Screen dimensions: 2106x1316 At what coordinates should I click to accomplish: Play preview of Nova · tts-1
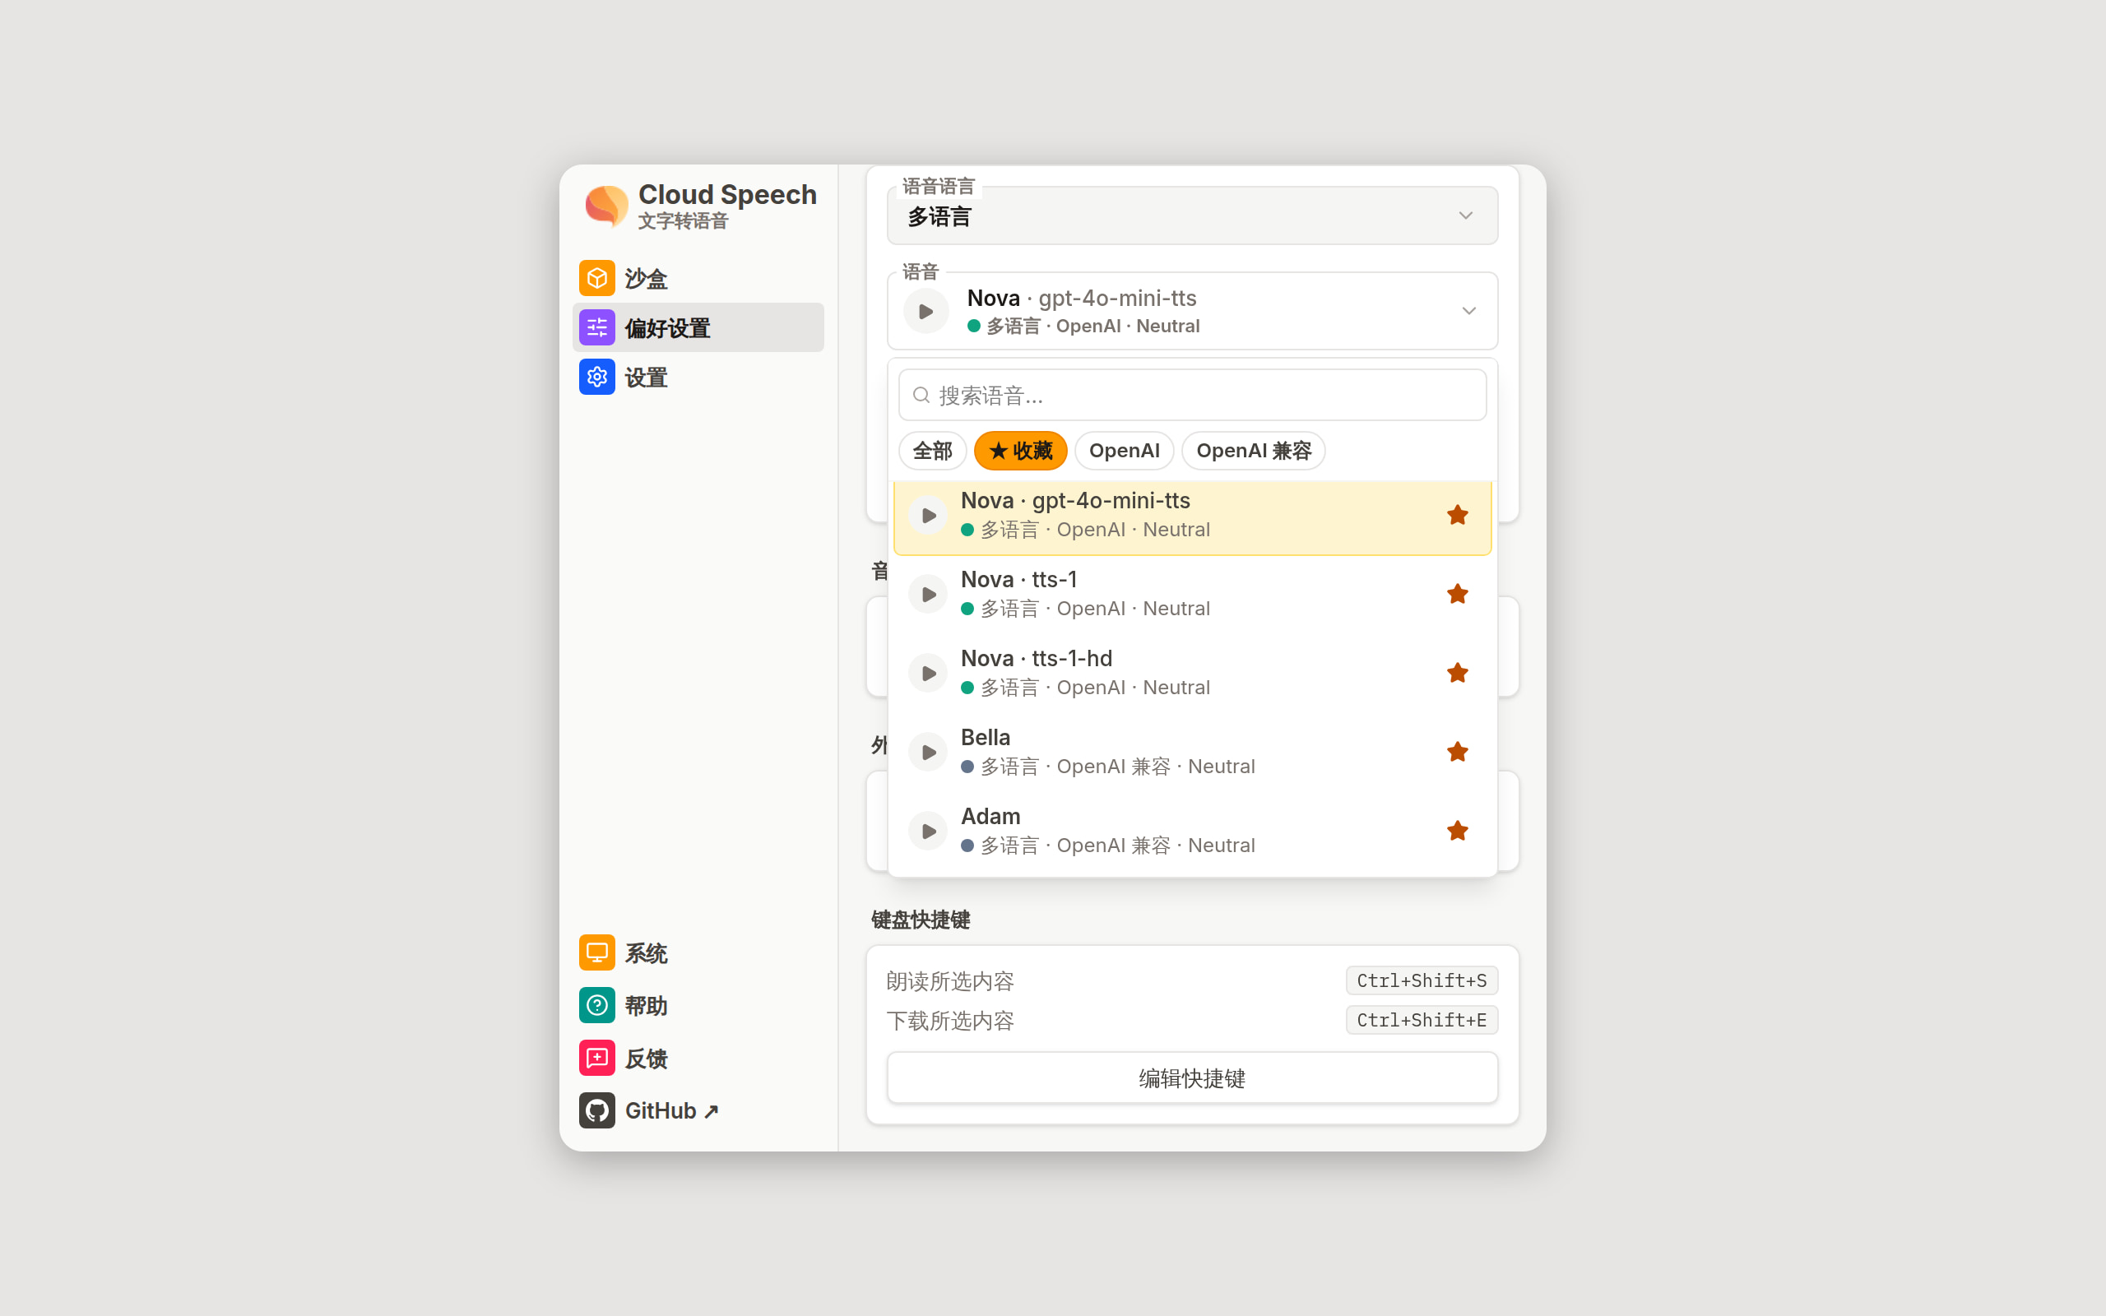pos(929,595)
